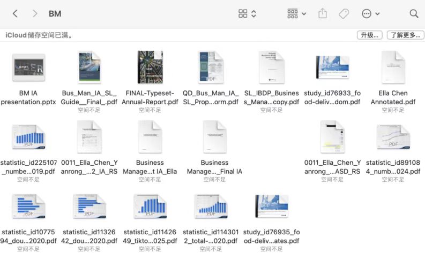Expand the group-by options dropdown
The image size is (425, 261).
point(296,13)
